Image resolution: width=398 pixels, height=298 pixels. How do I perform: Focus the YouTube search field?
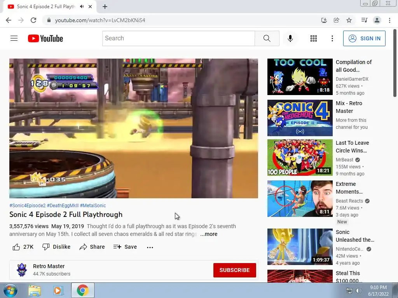pos(178,38)
